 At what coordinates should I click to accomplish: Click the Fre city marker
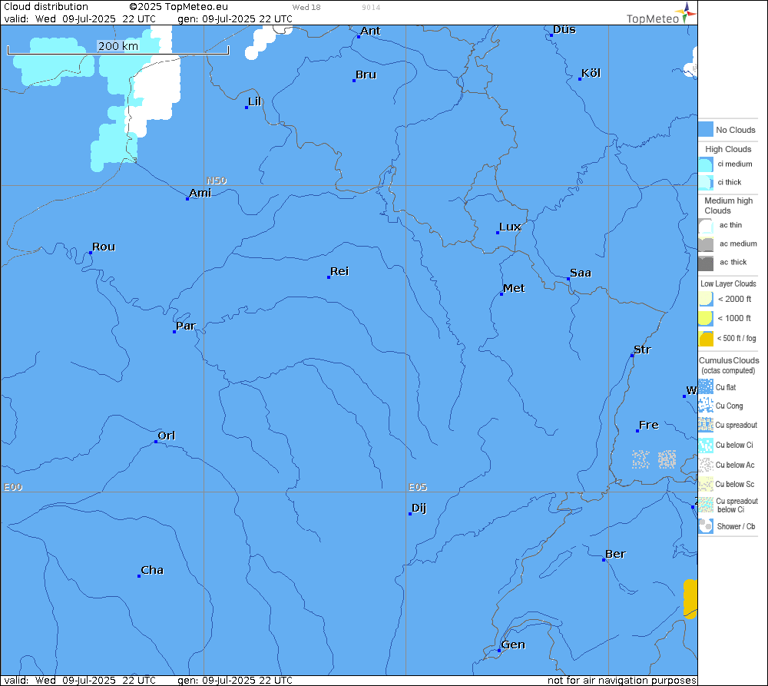coord(637,431)
